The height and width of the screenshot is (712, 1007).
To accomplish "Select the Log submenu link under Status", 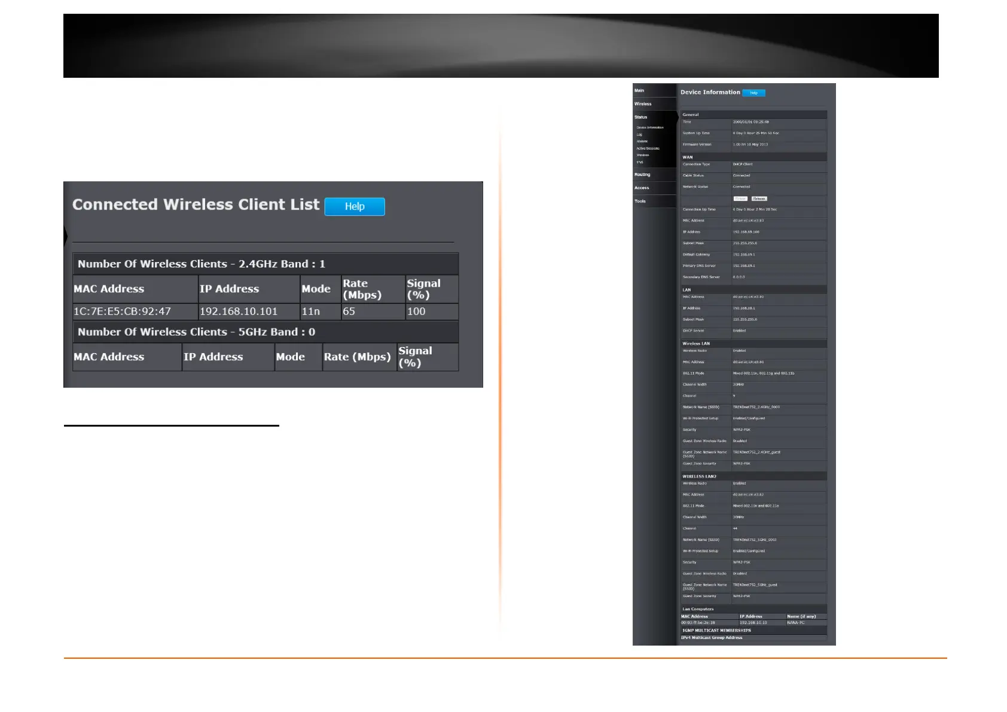I will tap(639, 135).
